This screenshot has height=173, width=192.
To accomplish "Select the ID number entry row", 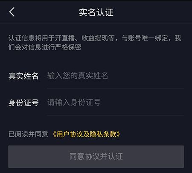I will pyautogui.click(x=96, y=103).
